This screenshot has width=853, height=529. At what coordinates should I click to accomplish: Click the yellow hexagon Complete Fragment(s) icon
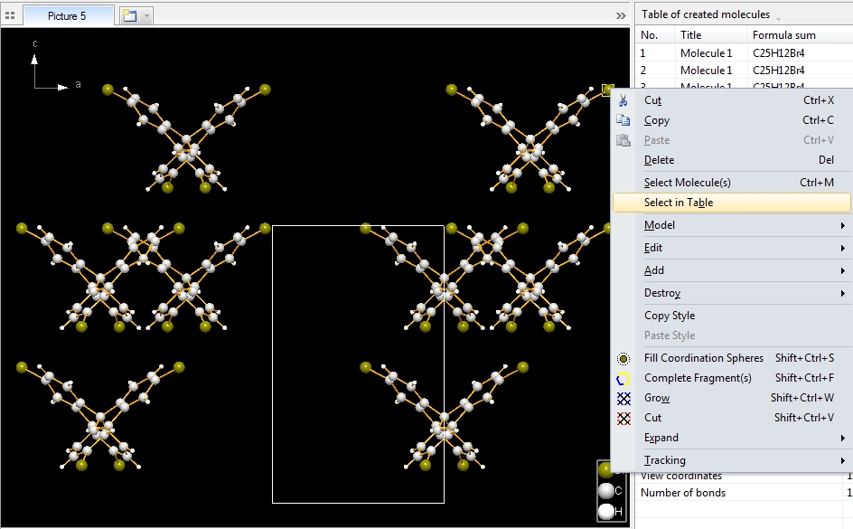623,378
